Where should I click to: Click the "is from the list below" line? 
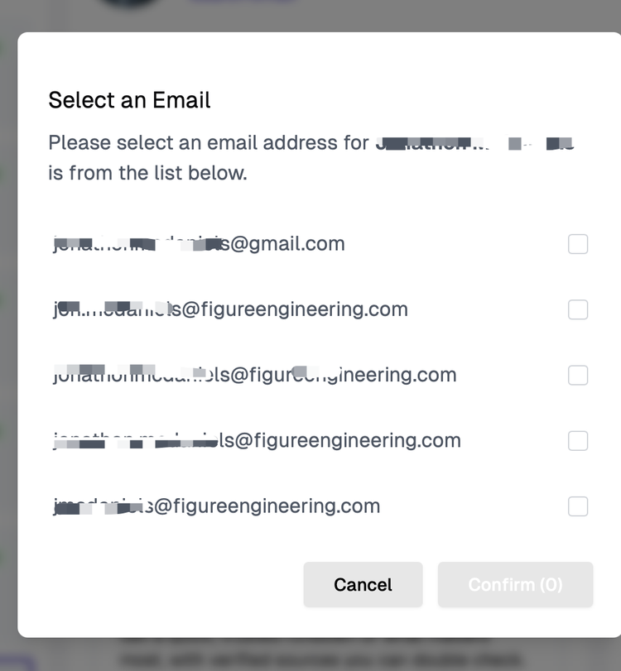[x=147, y=174]
